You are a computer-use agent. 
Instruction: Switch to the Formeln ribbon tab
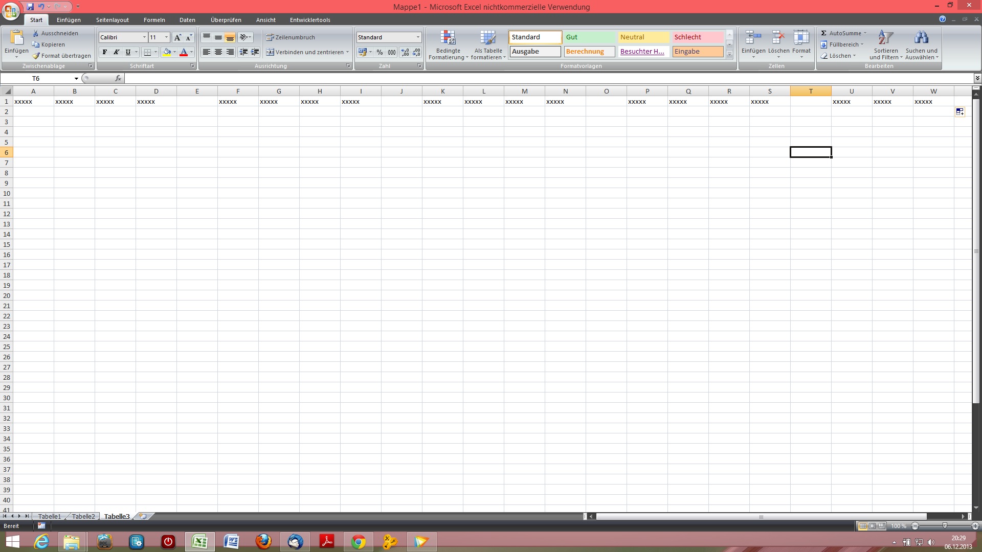pyautogui.click(x=154, y=20)
